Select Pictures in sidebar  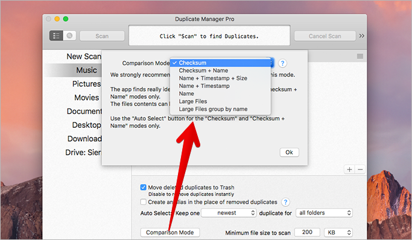[86, 84]
